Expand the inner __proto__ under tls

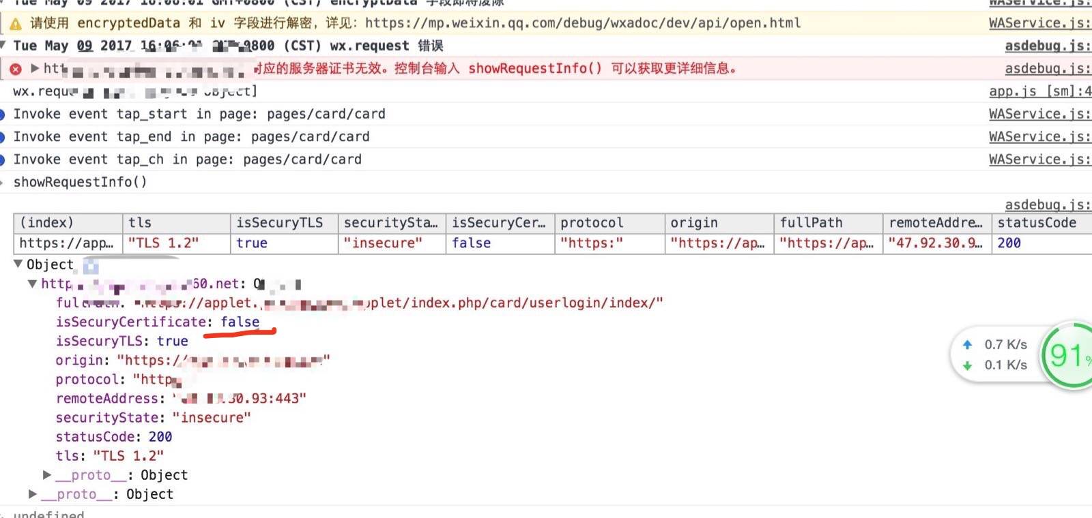[x=47, y=474]
